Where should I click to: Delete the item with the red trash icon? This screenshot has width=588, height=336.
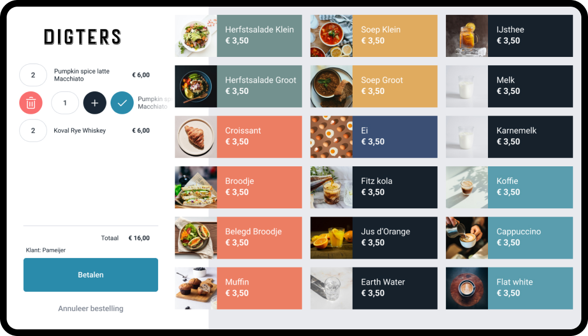(x=31, y=103)
